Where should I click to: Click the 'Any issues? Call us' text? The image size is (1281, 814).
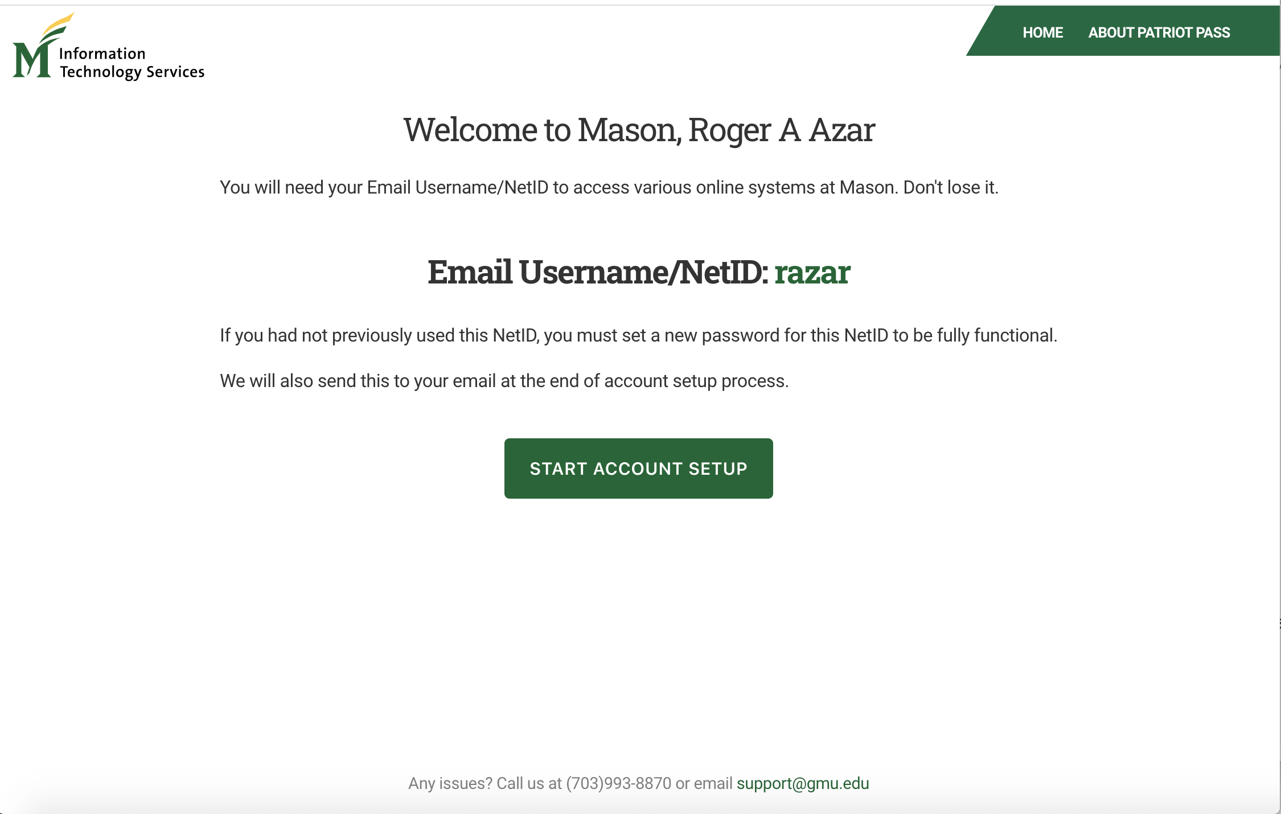485,783
